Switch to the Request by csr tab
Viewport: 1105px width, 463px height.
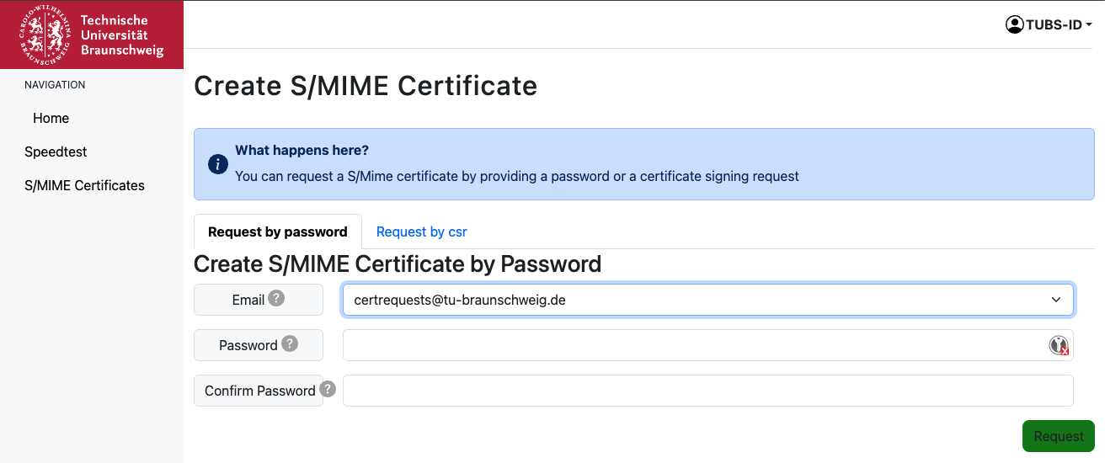pos(421,231)
